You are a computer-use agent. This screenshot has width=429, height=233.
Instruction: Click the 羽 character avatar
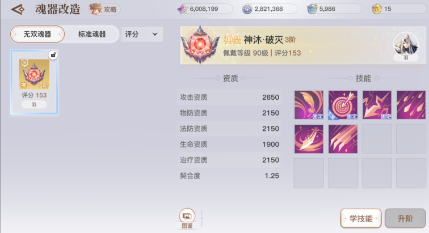[x=406, y=46]
